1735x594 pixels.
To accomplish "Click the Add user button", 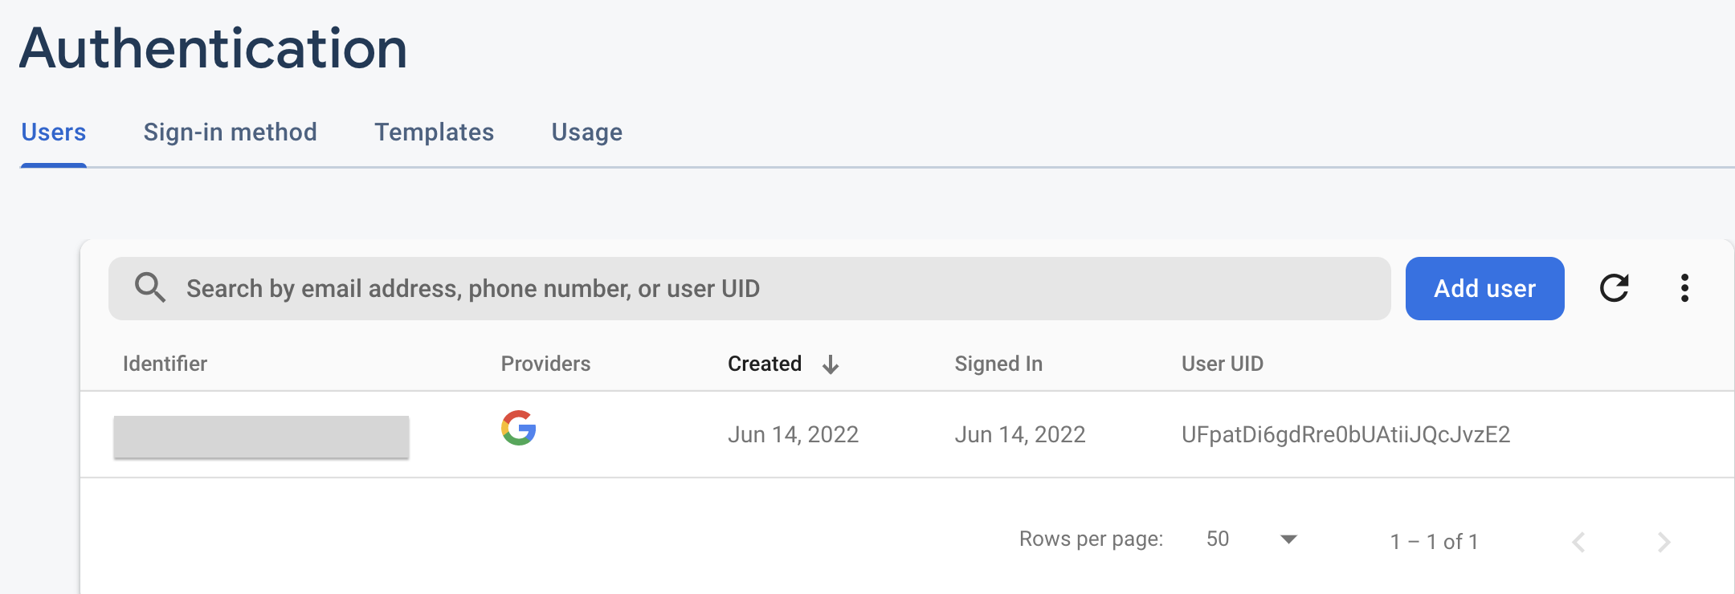I will click(1484, 288).
